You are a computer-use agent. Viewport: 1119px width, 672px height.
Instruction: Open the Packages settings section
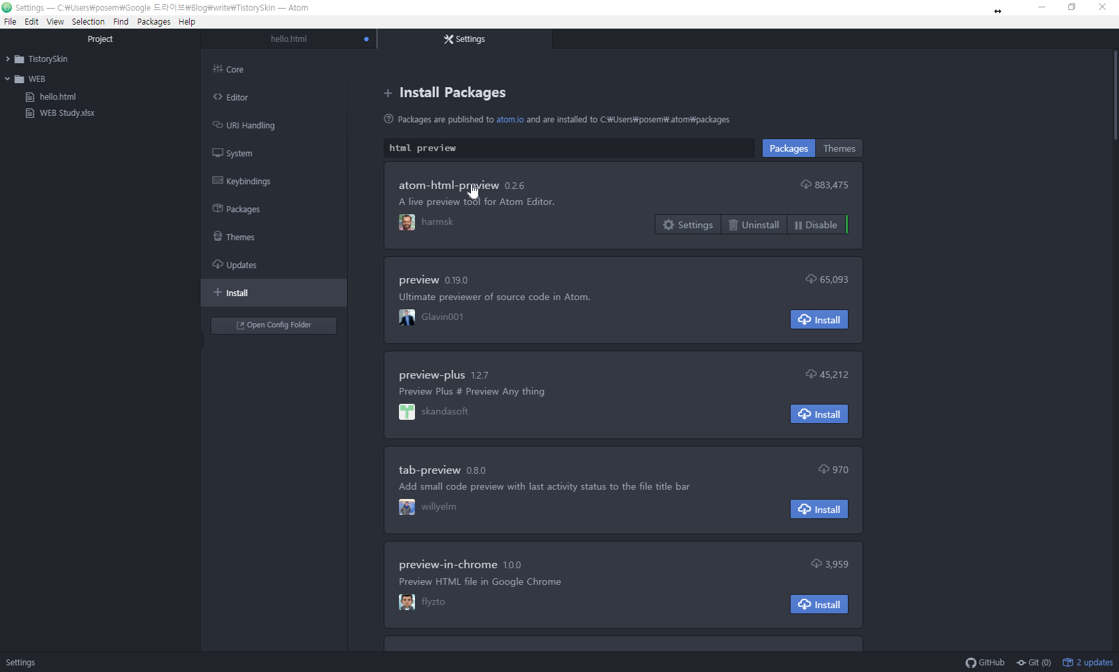274,209
